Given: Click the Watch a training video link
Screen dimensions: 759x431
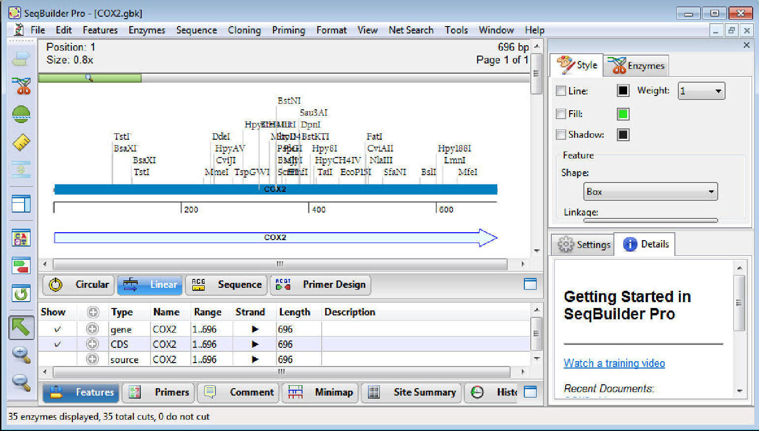Looking at the screenshot, I should (614, 363).
